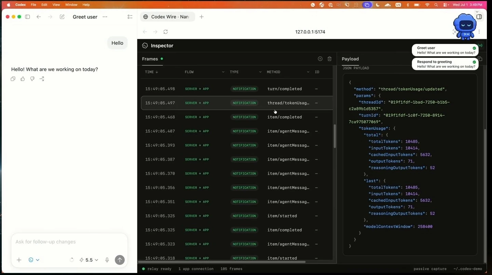The width and height of the screenshot is (492, 275).
Task: Give a thumbs up to the reply
Action: click(23, 79)
